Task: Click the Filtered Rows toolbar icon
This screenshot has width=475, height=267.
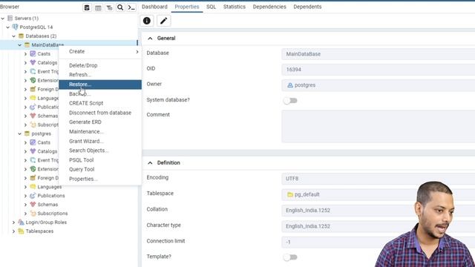Action: pos(109,7)
